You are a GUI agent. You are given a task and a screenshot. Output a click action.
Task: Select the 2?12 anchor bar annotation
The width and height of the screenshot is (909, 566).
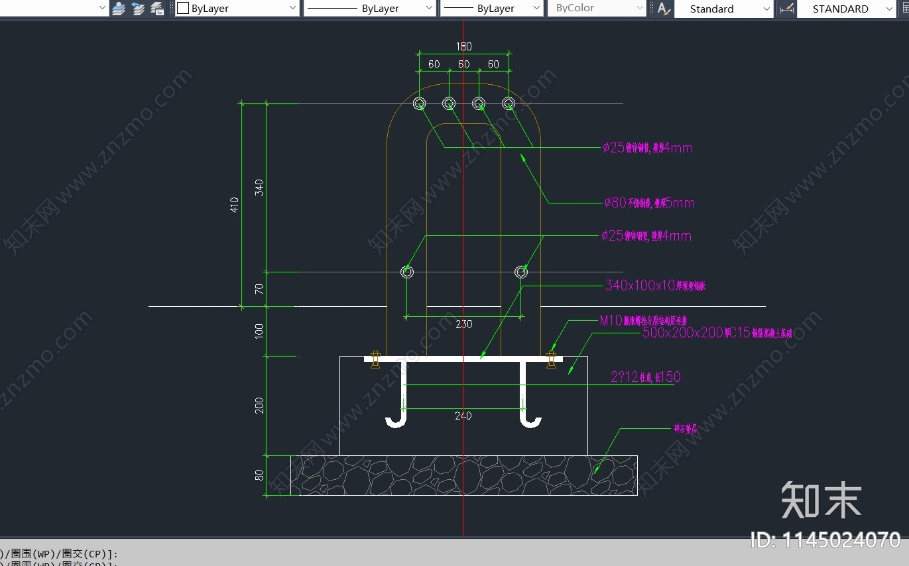tap(646, 377)
